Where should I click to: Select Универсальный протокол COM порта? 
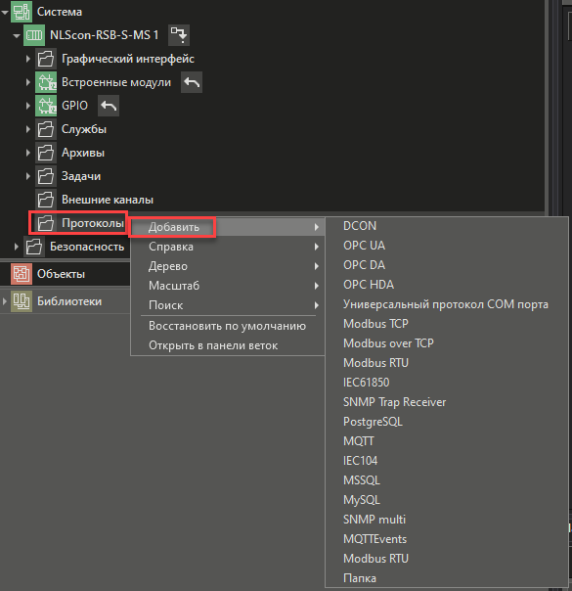447,304
